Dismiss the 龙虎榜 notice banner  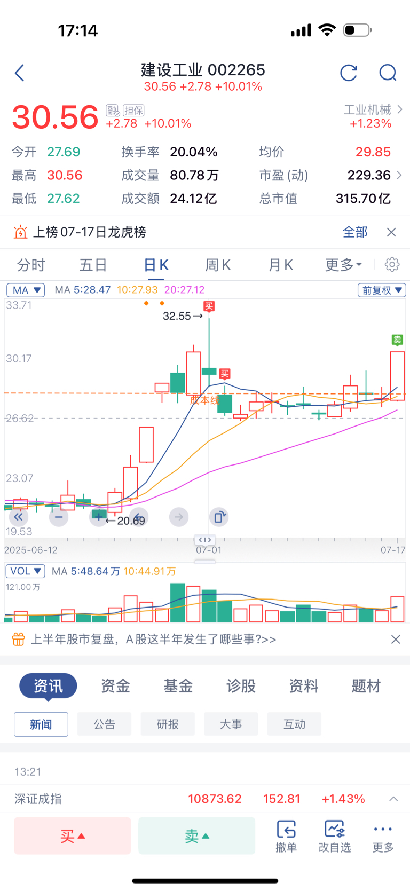pyautogui.click(x=391, y=232)
